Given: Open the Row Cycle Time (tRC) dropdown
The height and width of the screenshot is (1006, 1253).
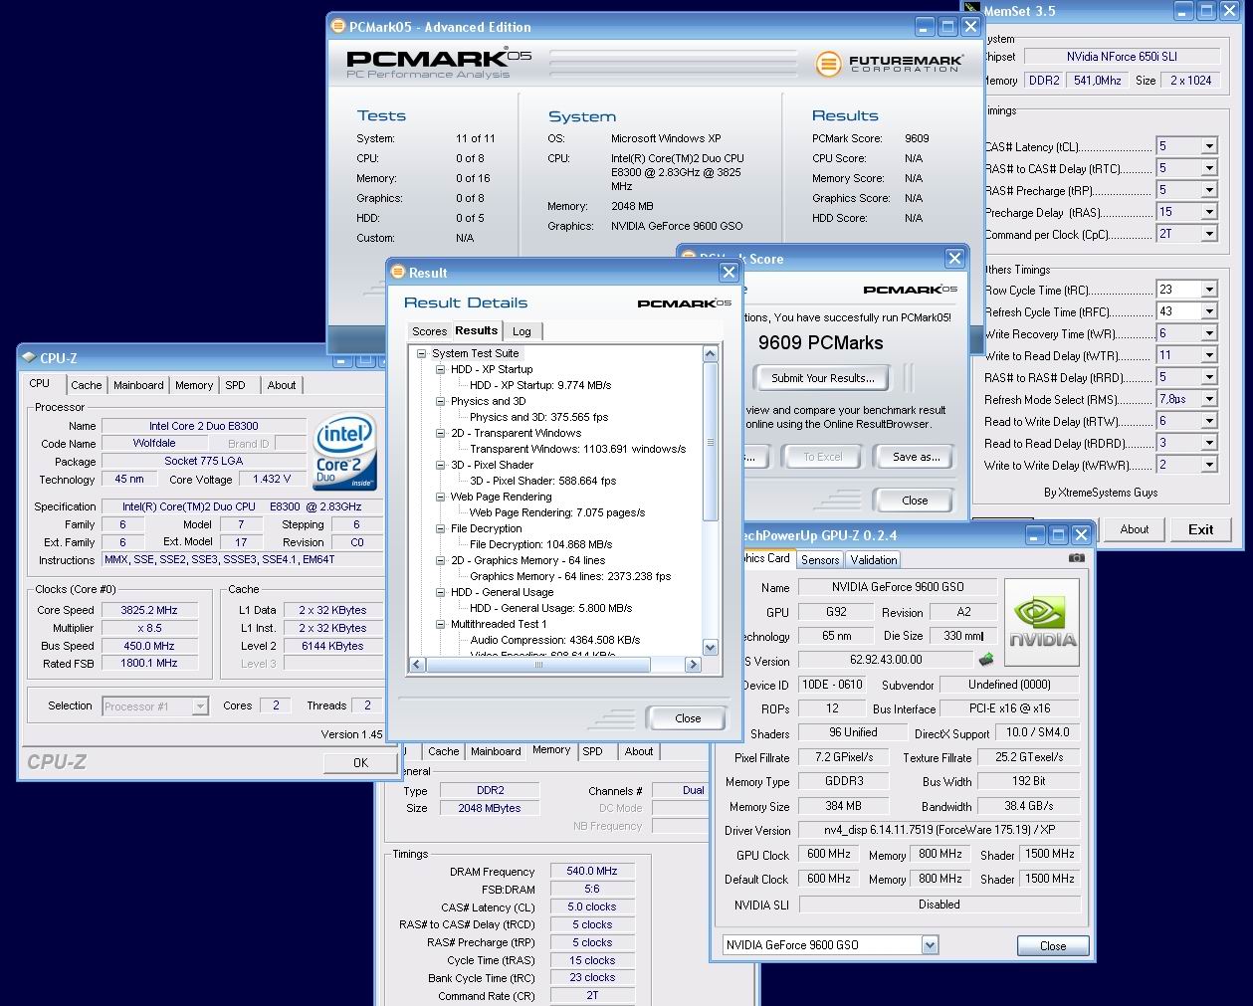Looking at the screenshot, I should coord(1209,290).
